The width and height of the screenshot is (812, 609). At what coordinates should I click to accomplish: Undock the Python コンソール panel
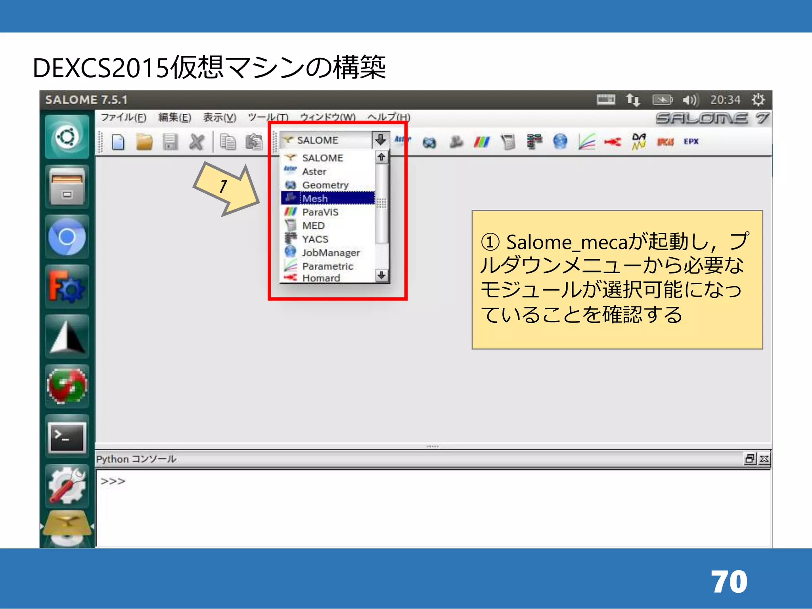(750, 459)
